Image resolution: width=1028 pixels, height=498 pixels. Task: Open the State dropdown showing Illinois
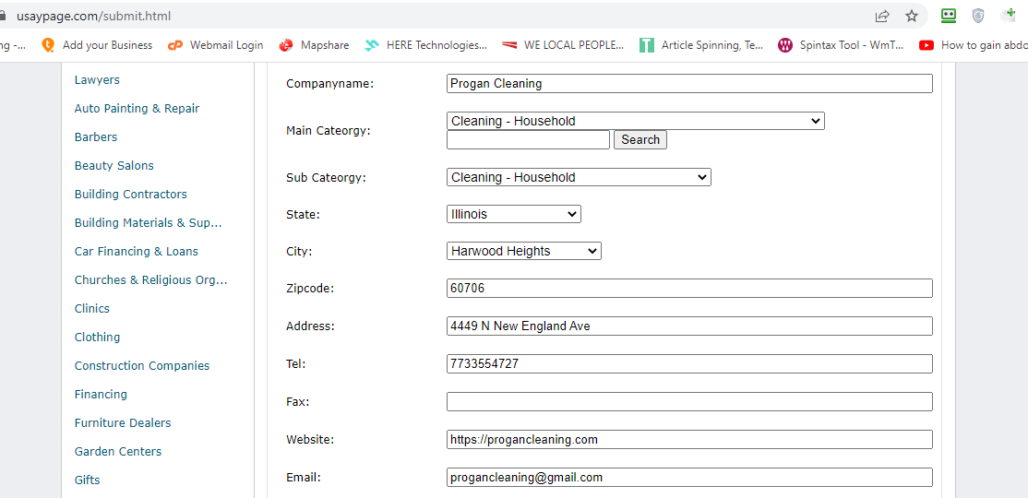point(513,214)
